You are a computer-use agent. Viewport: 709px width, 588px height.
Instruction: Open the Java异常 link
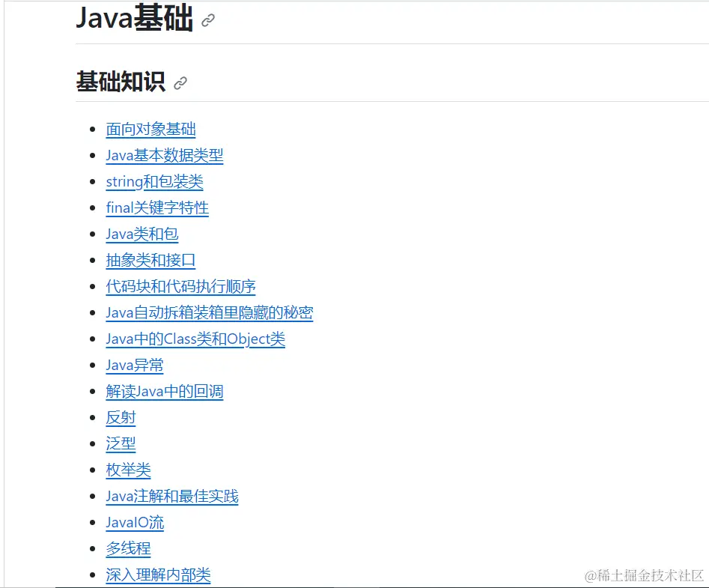[x=134, y=366]
